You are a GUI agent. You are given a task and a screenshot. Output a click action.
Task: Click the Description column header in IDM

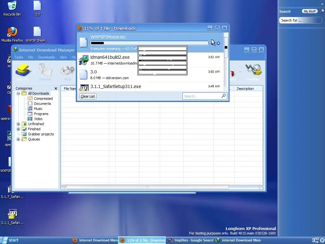245,89
